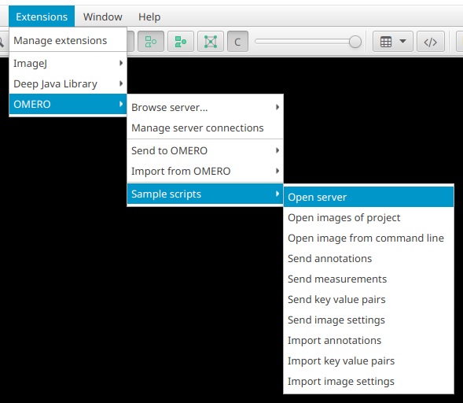Select Manage extensions
The width and height of the screenshot is (463, 403).
[68, 40]
